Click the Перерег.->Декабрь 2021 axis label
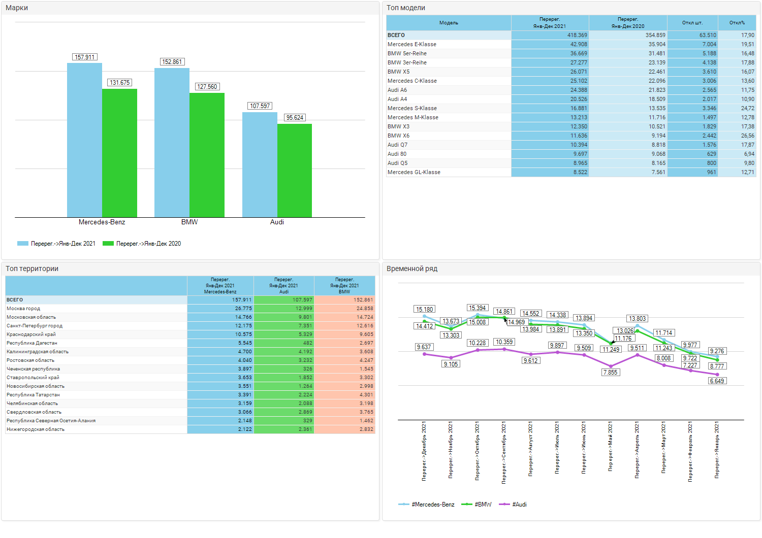 tap(424, 451)
